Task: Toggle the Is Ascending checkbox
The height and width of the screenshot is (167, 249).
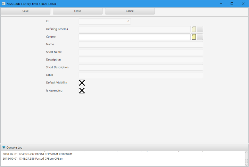Action: click(82, 90)
